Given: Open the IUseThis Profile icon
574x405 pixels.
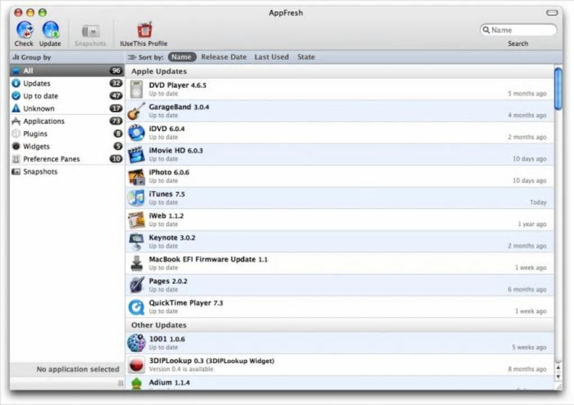Looking at the screenshot, I should pos(145,30).
